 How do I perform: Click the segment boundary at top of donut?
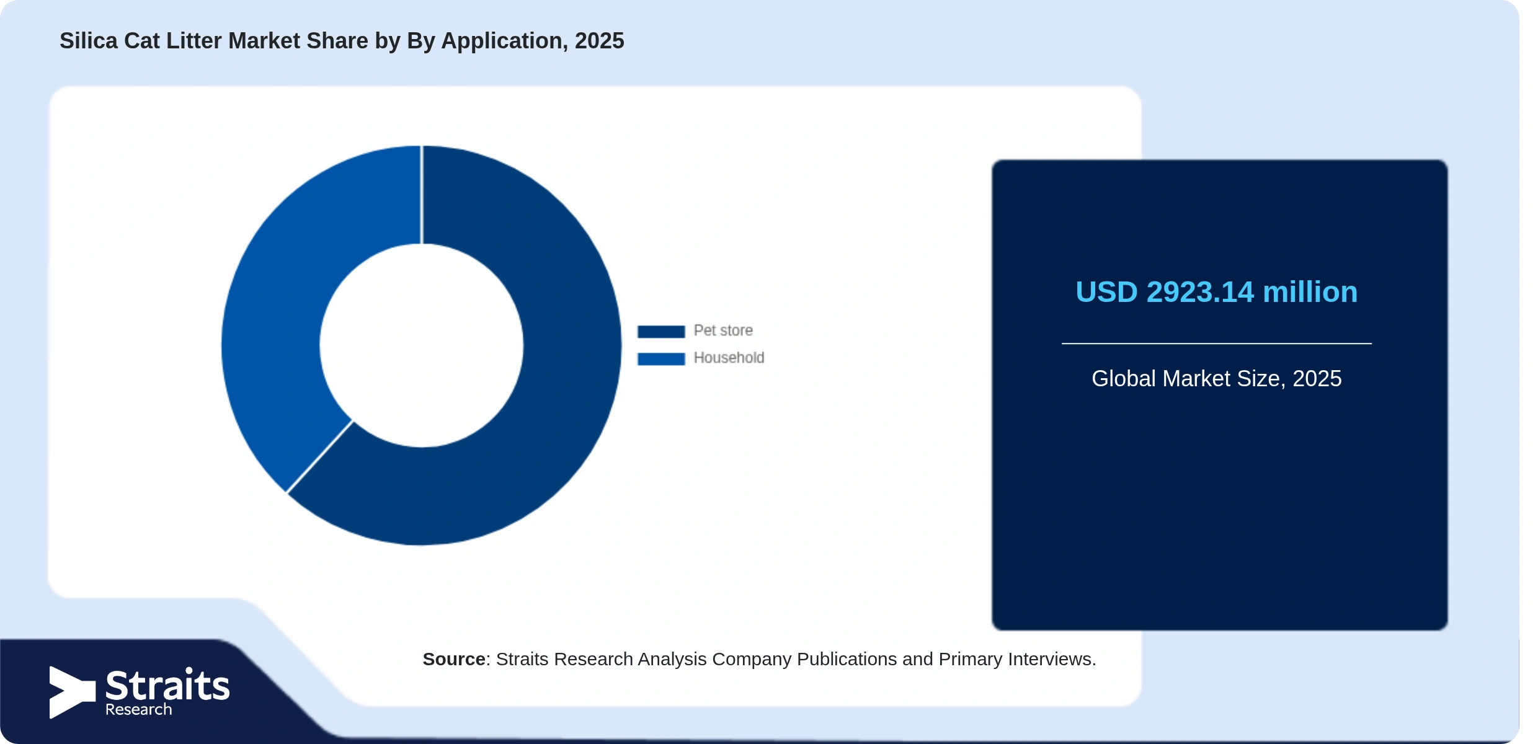pyautogui.click(x=422, y=195)
